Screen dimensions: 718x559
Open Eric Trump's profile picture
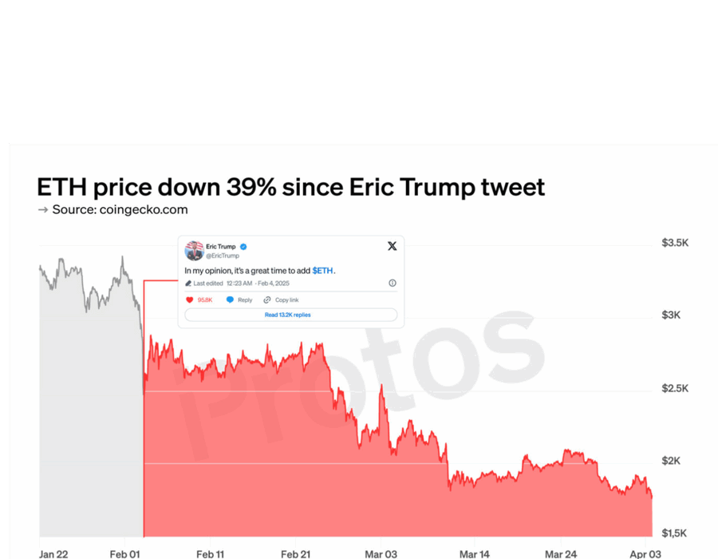click(194, 251)
